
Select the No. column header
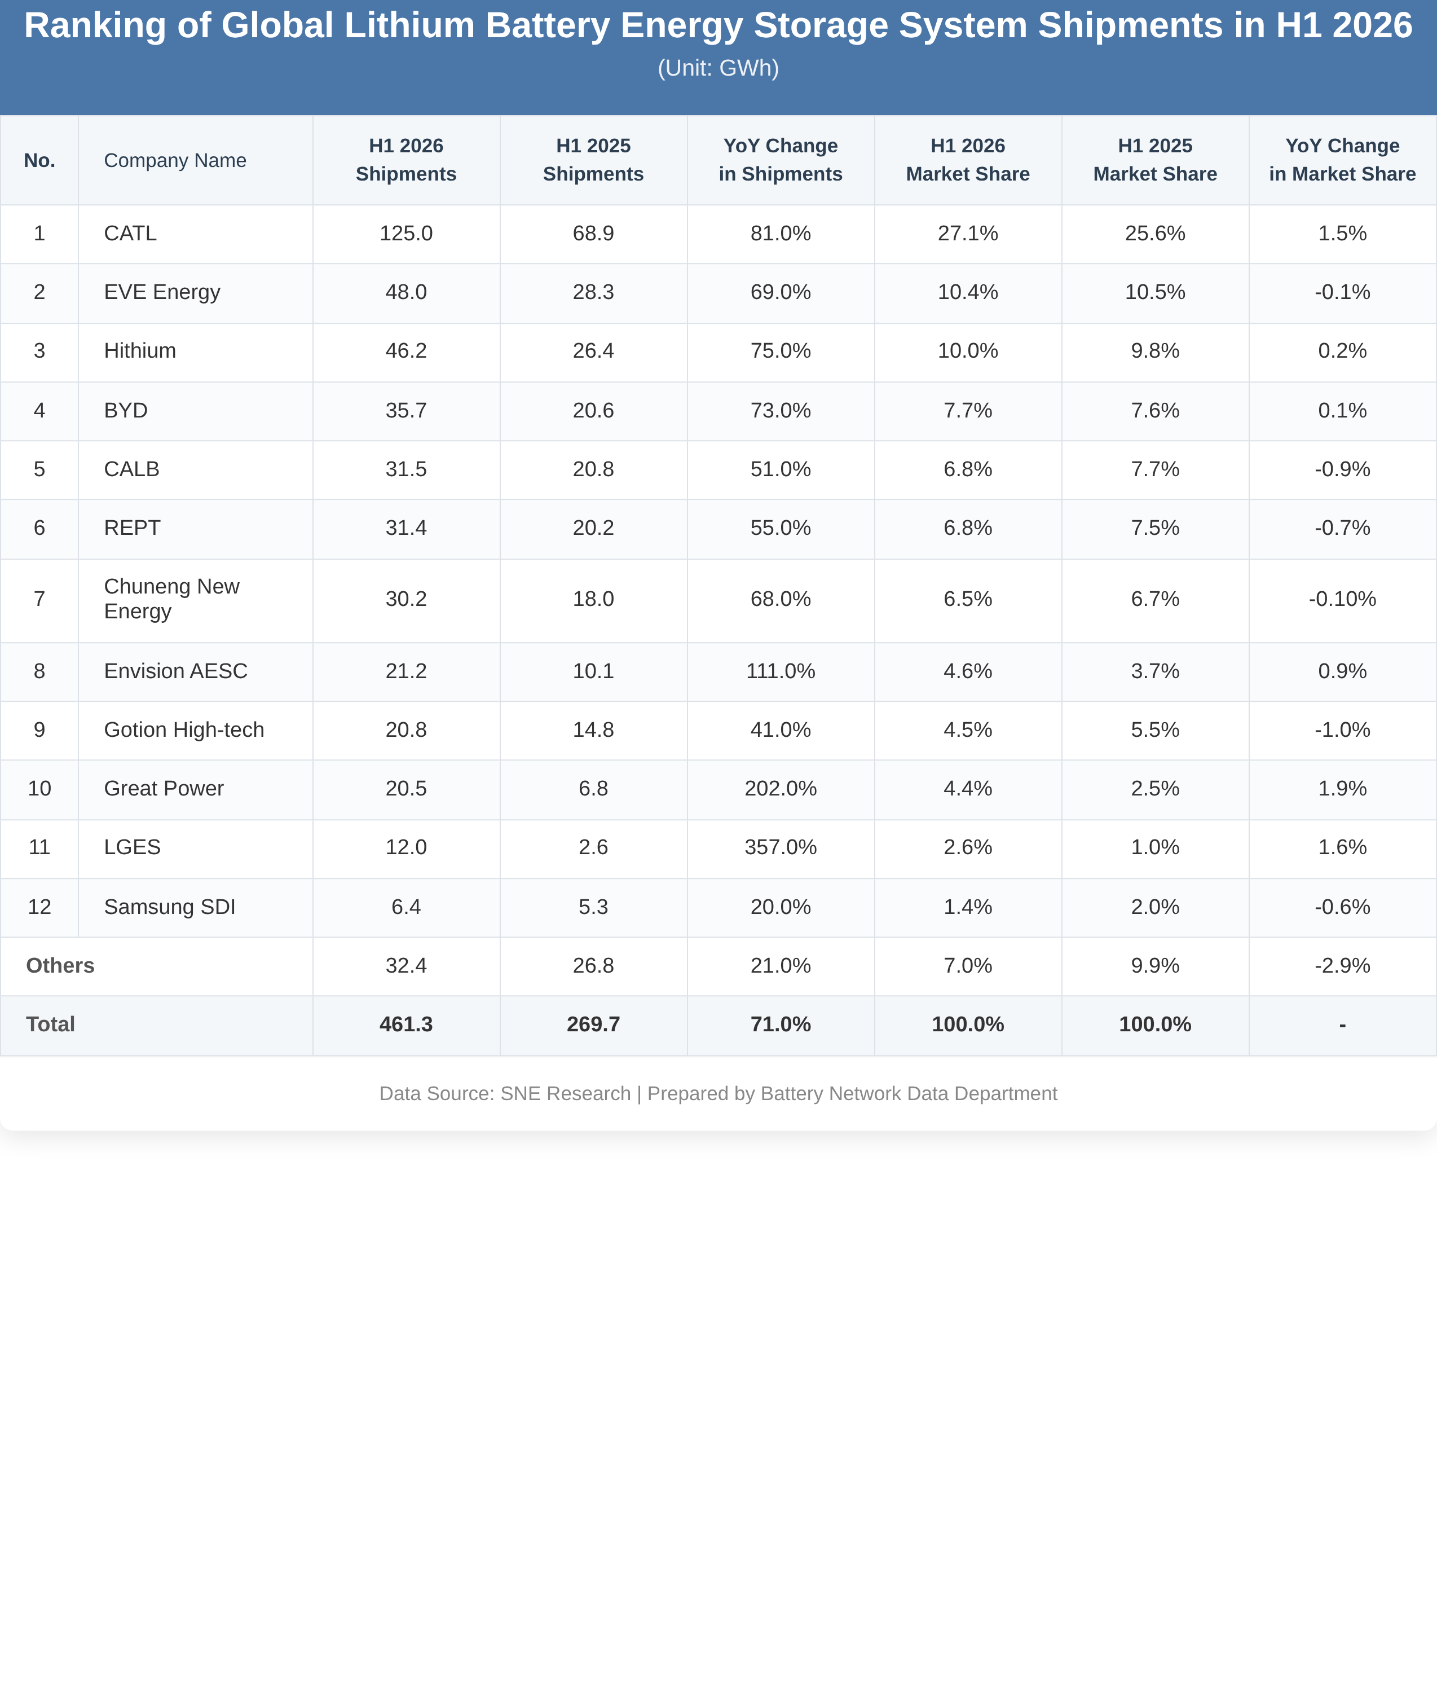(39, 160)
